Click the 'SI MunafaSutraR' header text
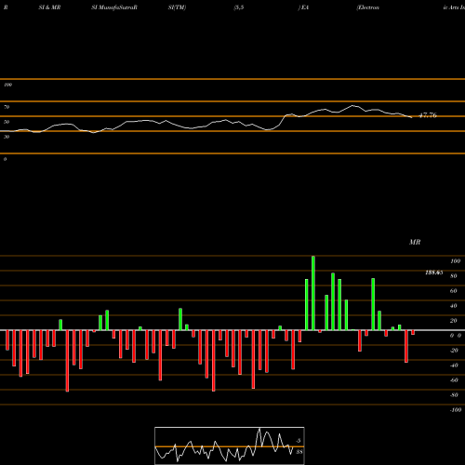This screenshot has height=465, width=465. [114, 7]
